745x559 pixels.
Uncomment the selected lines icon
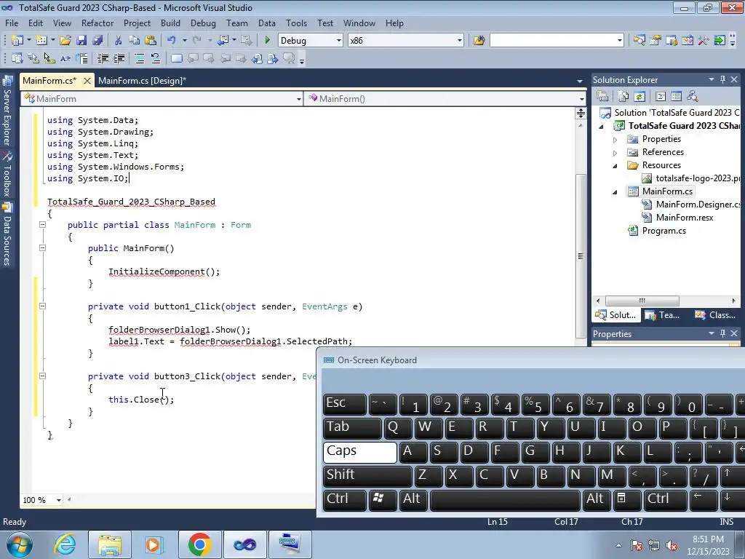pyautogui.click(x=156, y=58)
